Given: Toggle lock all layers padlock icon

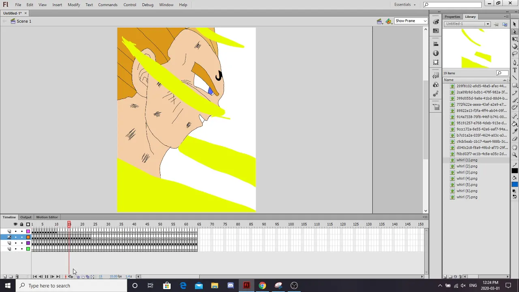Looking at the screenshot, I should 21,224.
